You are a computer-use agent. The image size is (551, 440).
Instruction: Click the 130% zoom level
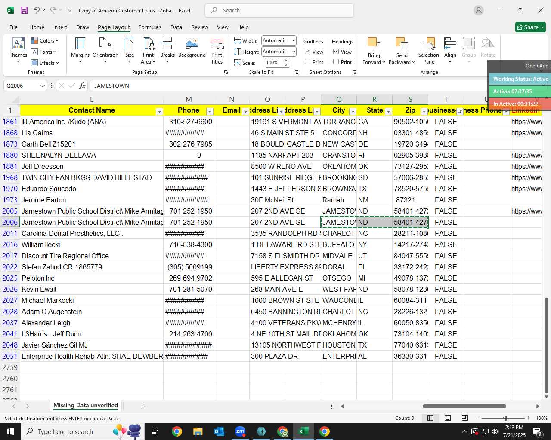[542, 418]
